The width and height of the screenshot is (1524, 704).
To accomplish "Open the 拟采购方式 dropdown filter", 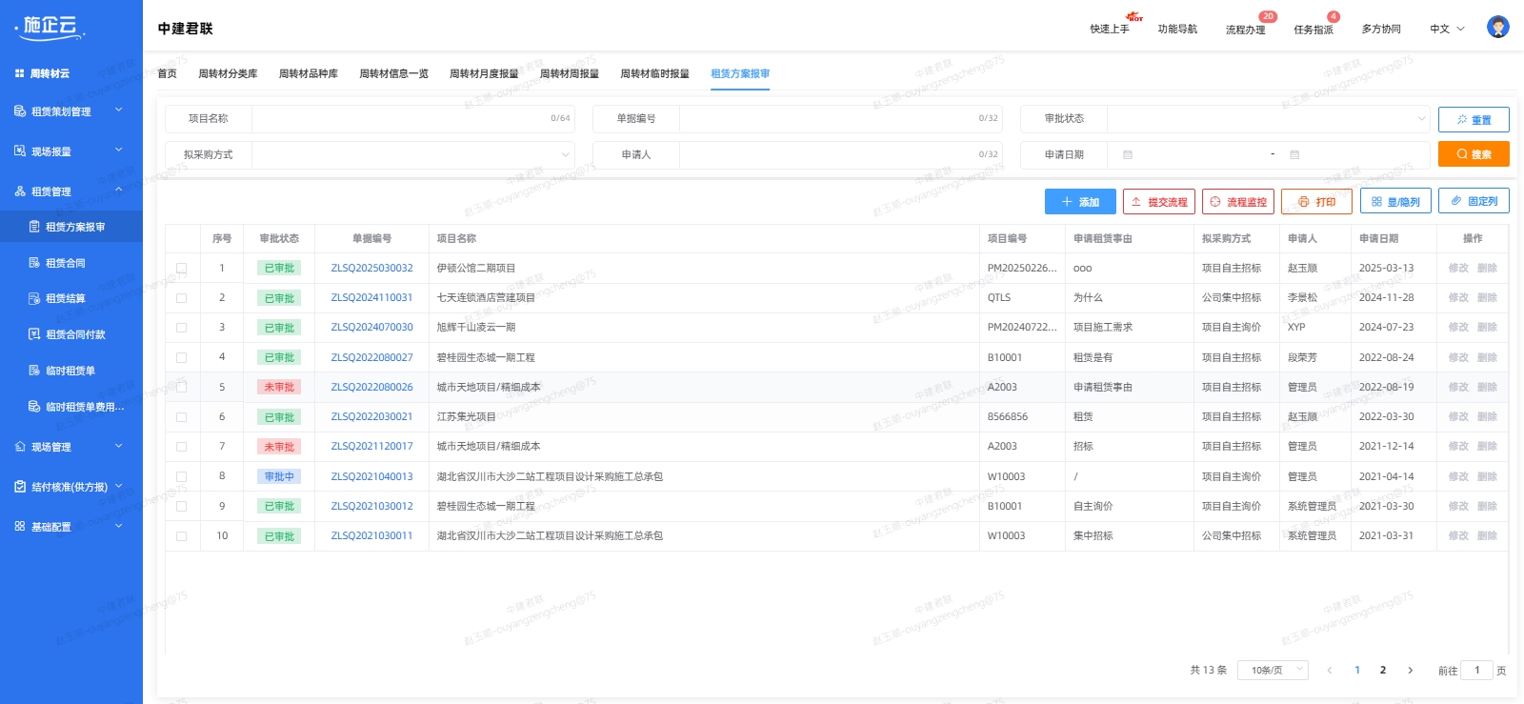I will pyautogui.click(x=413, y=154).
